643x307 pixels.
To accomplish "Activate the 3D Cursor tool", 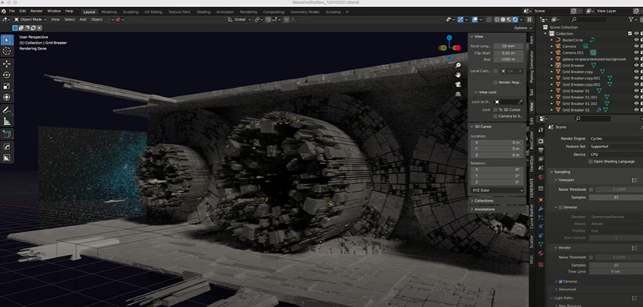I will [x=7, y=50].
